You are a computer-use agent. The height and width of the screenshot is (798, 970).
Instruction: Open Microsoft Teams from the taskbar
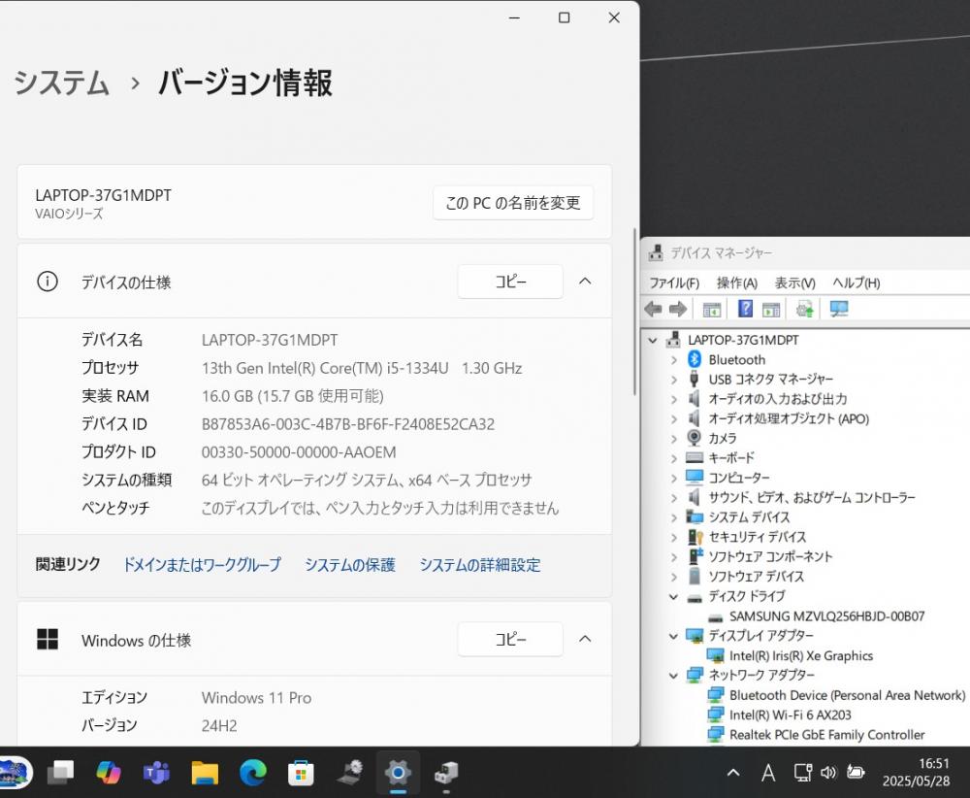click(x=156, y=772)
